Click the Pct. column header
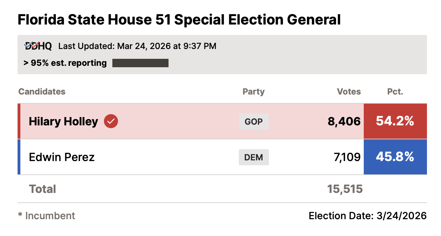This screenshot has width=441, height=236. pos(395,92)
